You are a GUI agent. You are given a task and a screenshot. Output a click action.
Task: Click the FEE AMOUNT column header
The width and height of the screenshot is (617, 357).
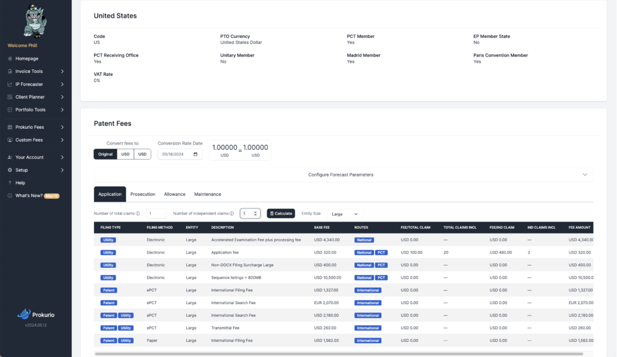click(580, 227)
